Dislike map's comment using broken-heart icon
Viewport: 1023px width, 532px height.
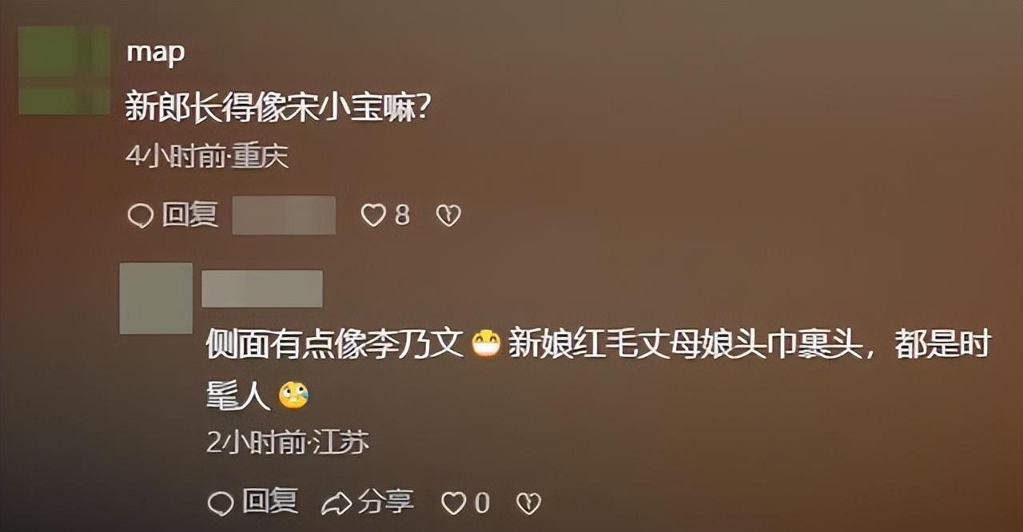click(448, 215)
